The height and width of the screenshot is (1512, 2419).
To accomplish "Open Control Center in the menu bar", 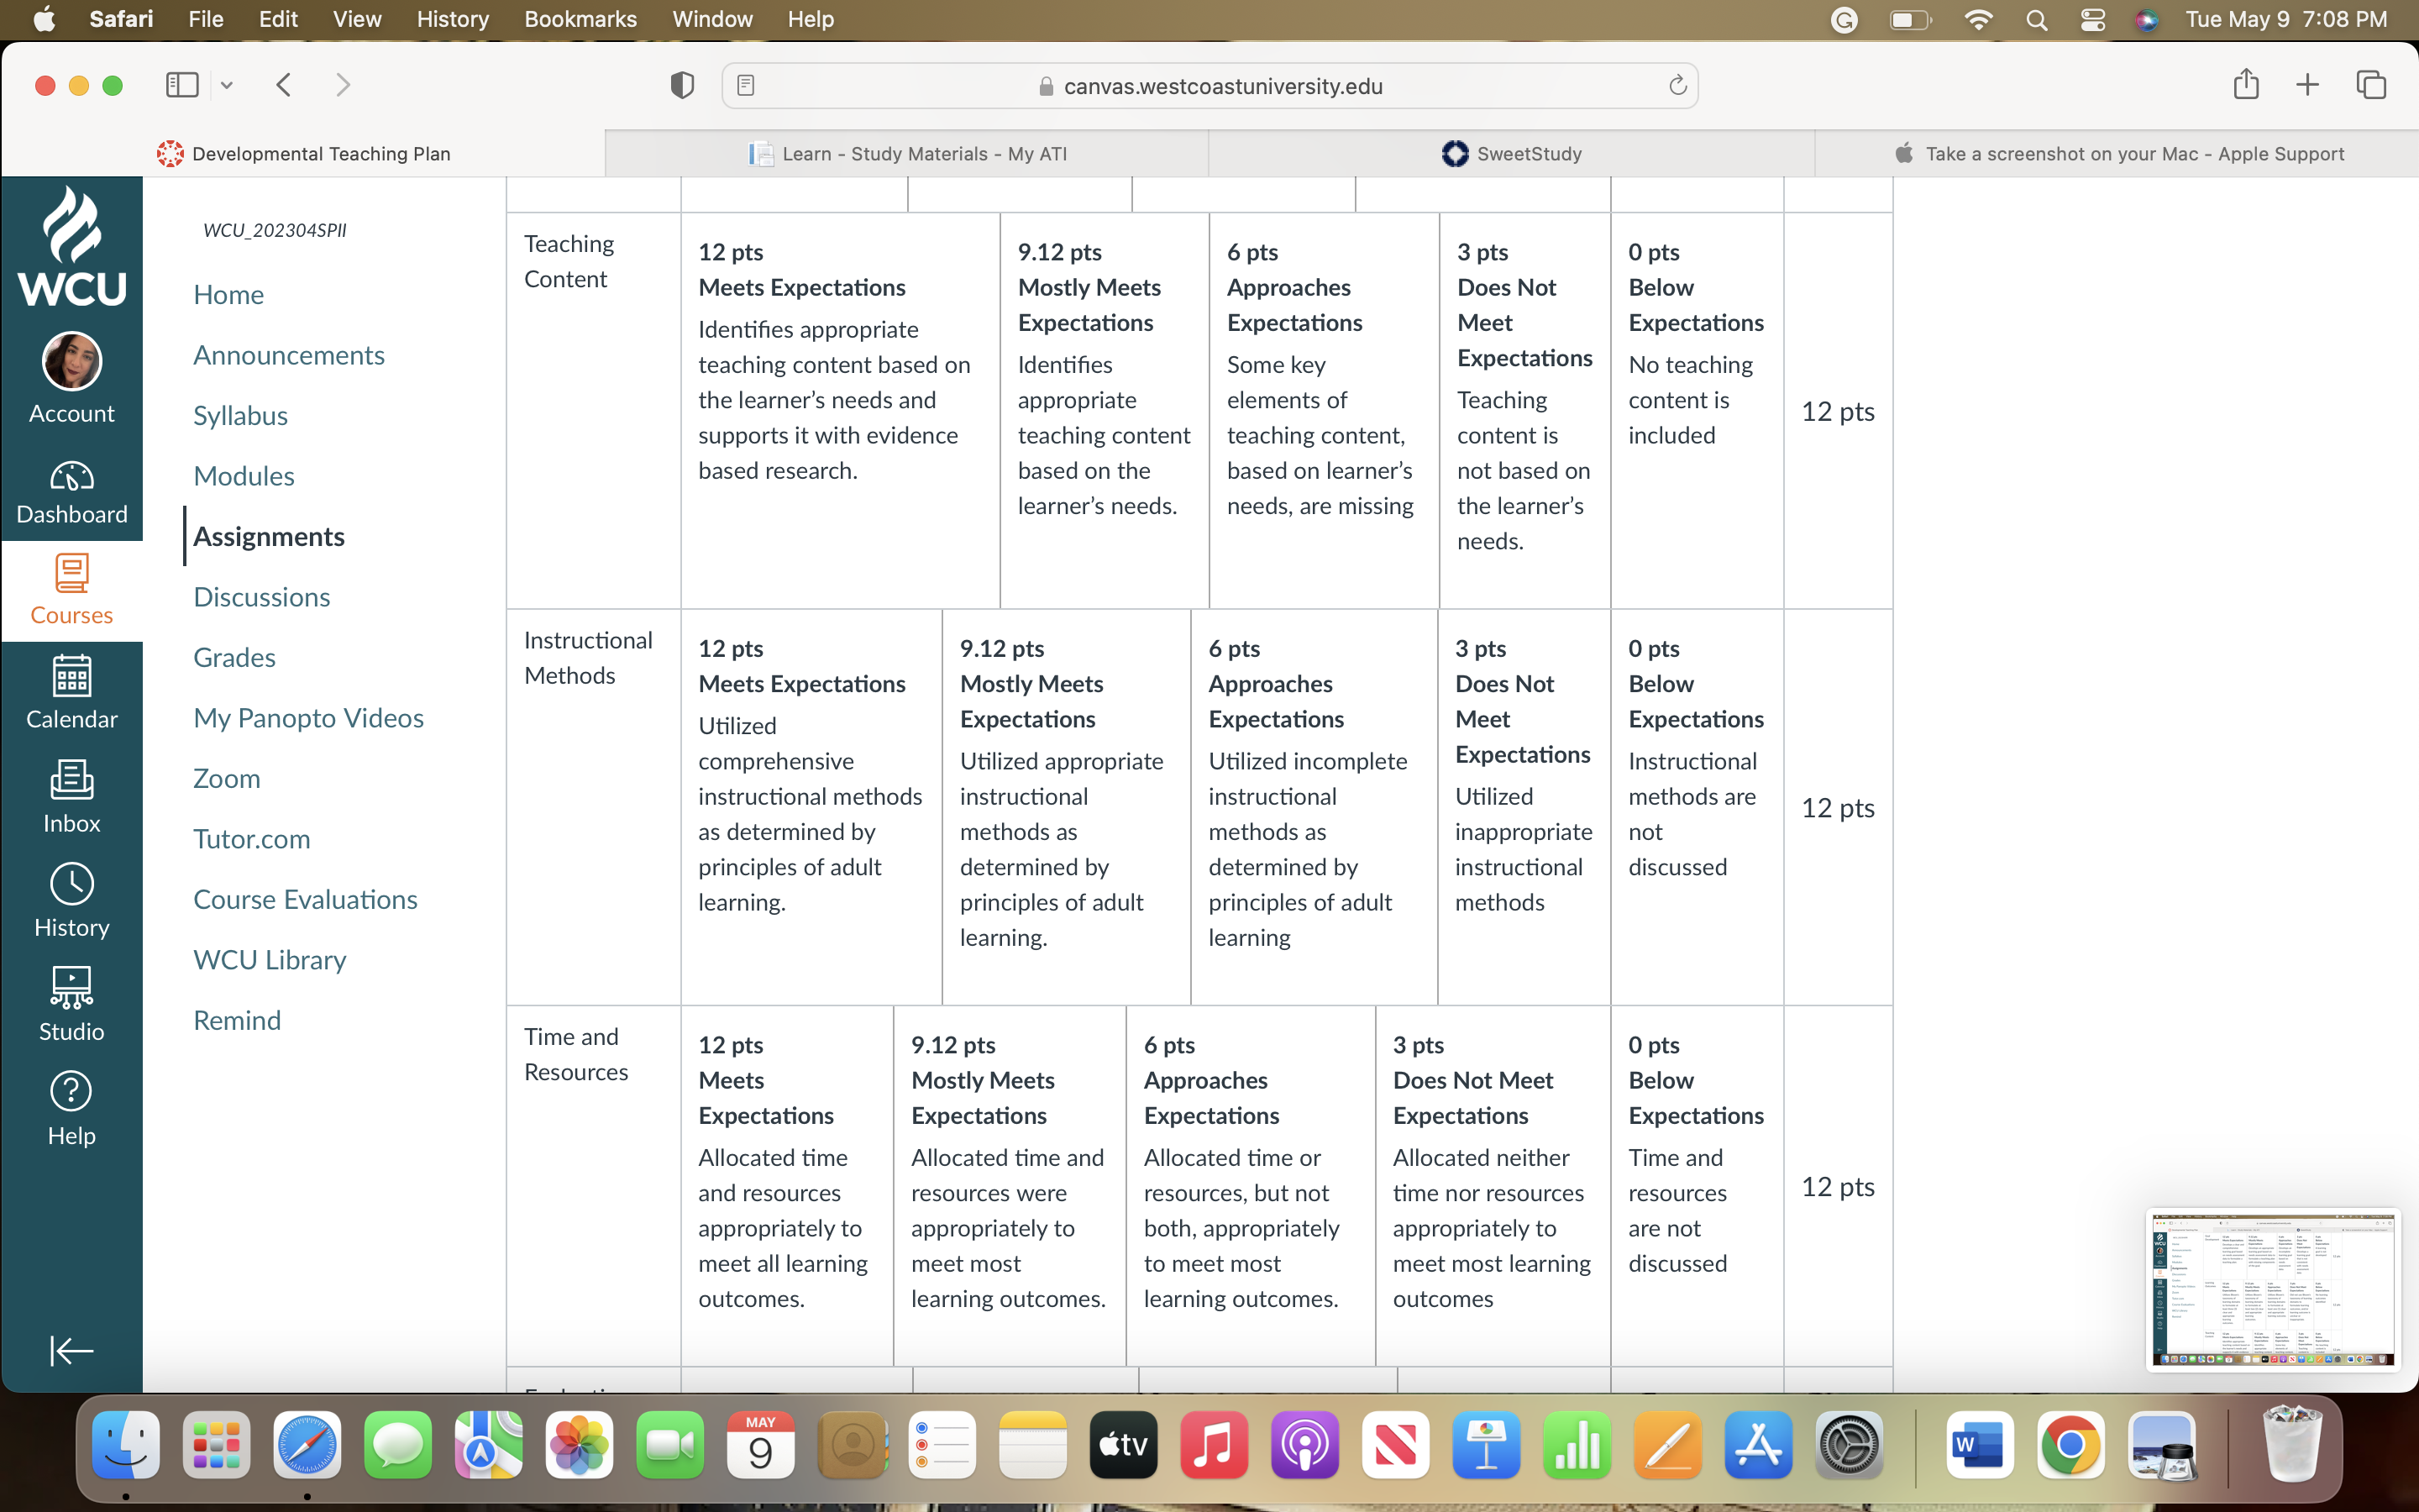I will [2092, 20].
